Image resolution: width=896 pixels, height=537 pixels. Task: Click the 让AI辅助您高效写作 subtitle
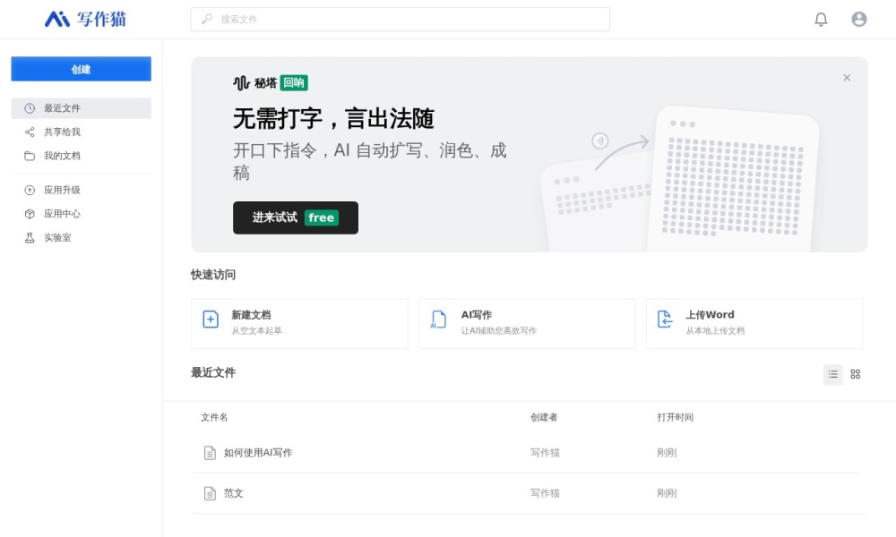click(499, 330)
